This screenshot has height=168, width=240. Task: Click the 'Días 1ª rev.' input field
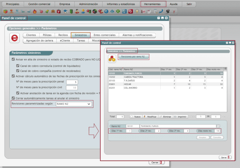tap(129, 131)
